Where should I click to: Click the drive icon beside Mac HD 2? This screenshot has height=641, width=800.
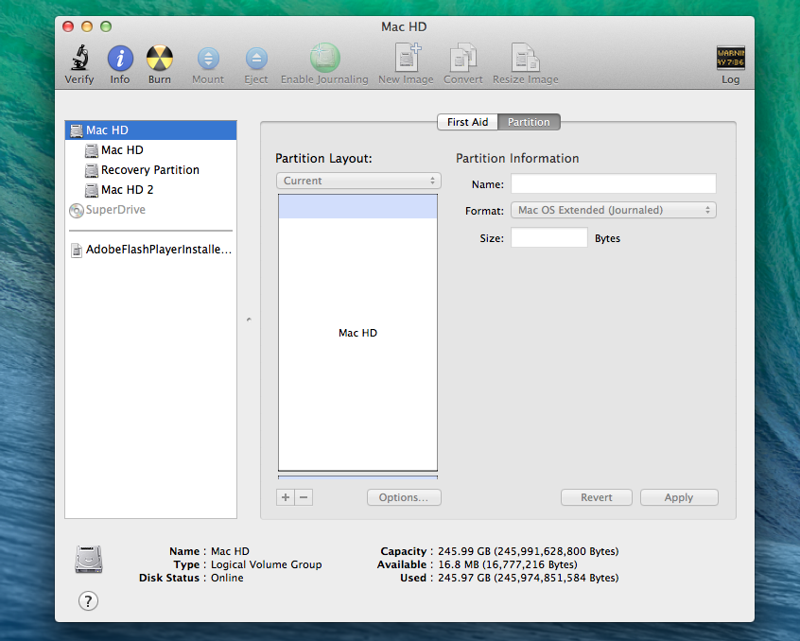(92, 190)
